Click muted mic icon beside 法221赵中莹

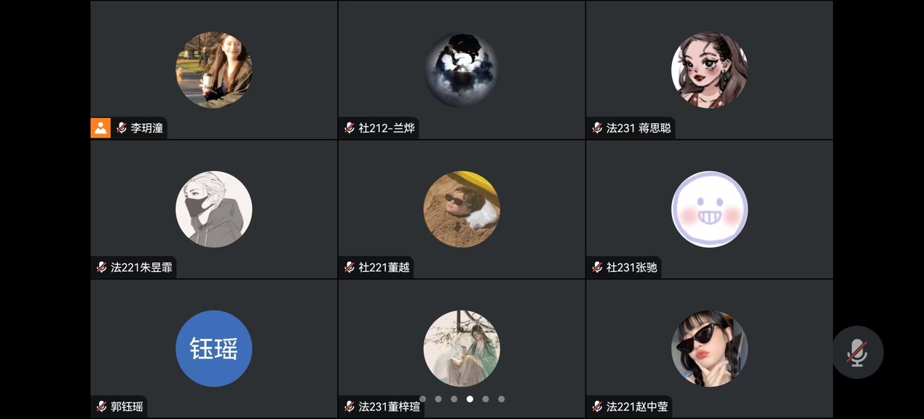pos(597,407)
